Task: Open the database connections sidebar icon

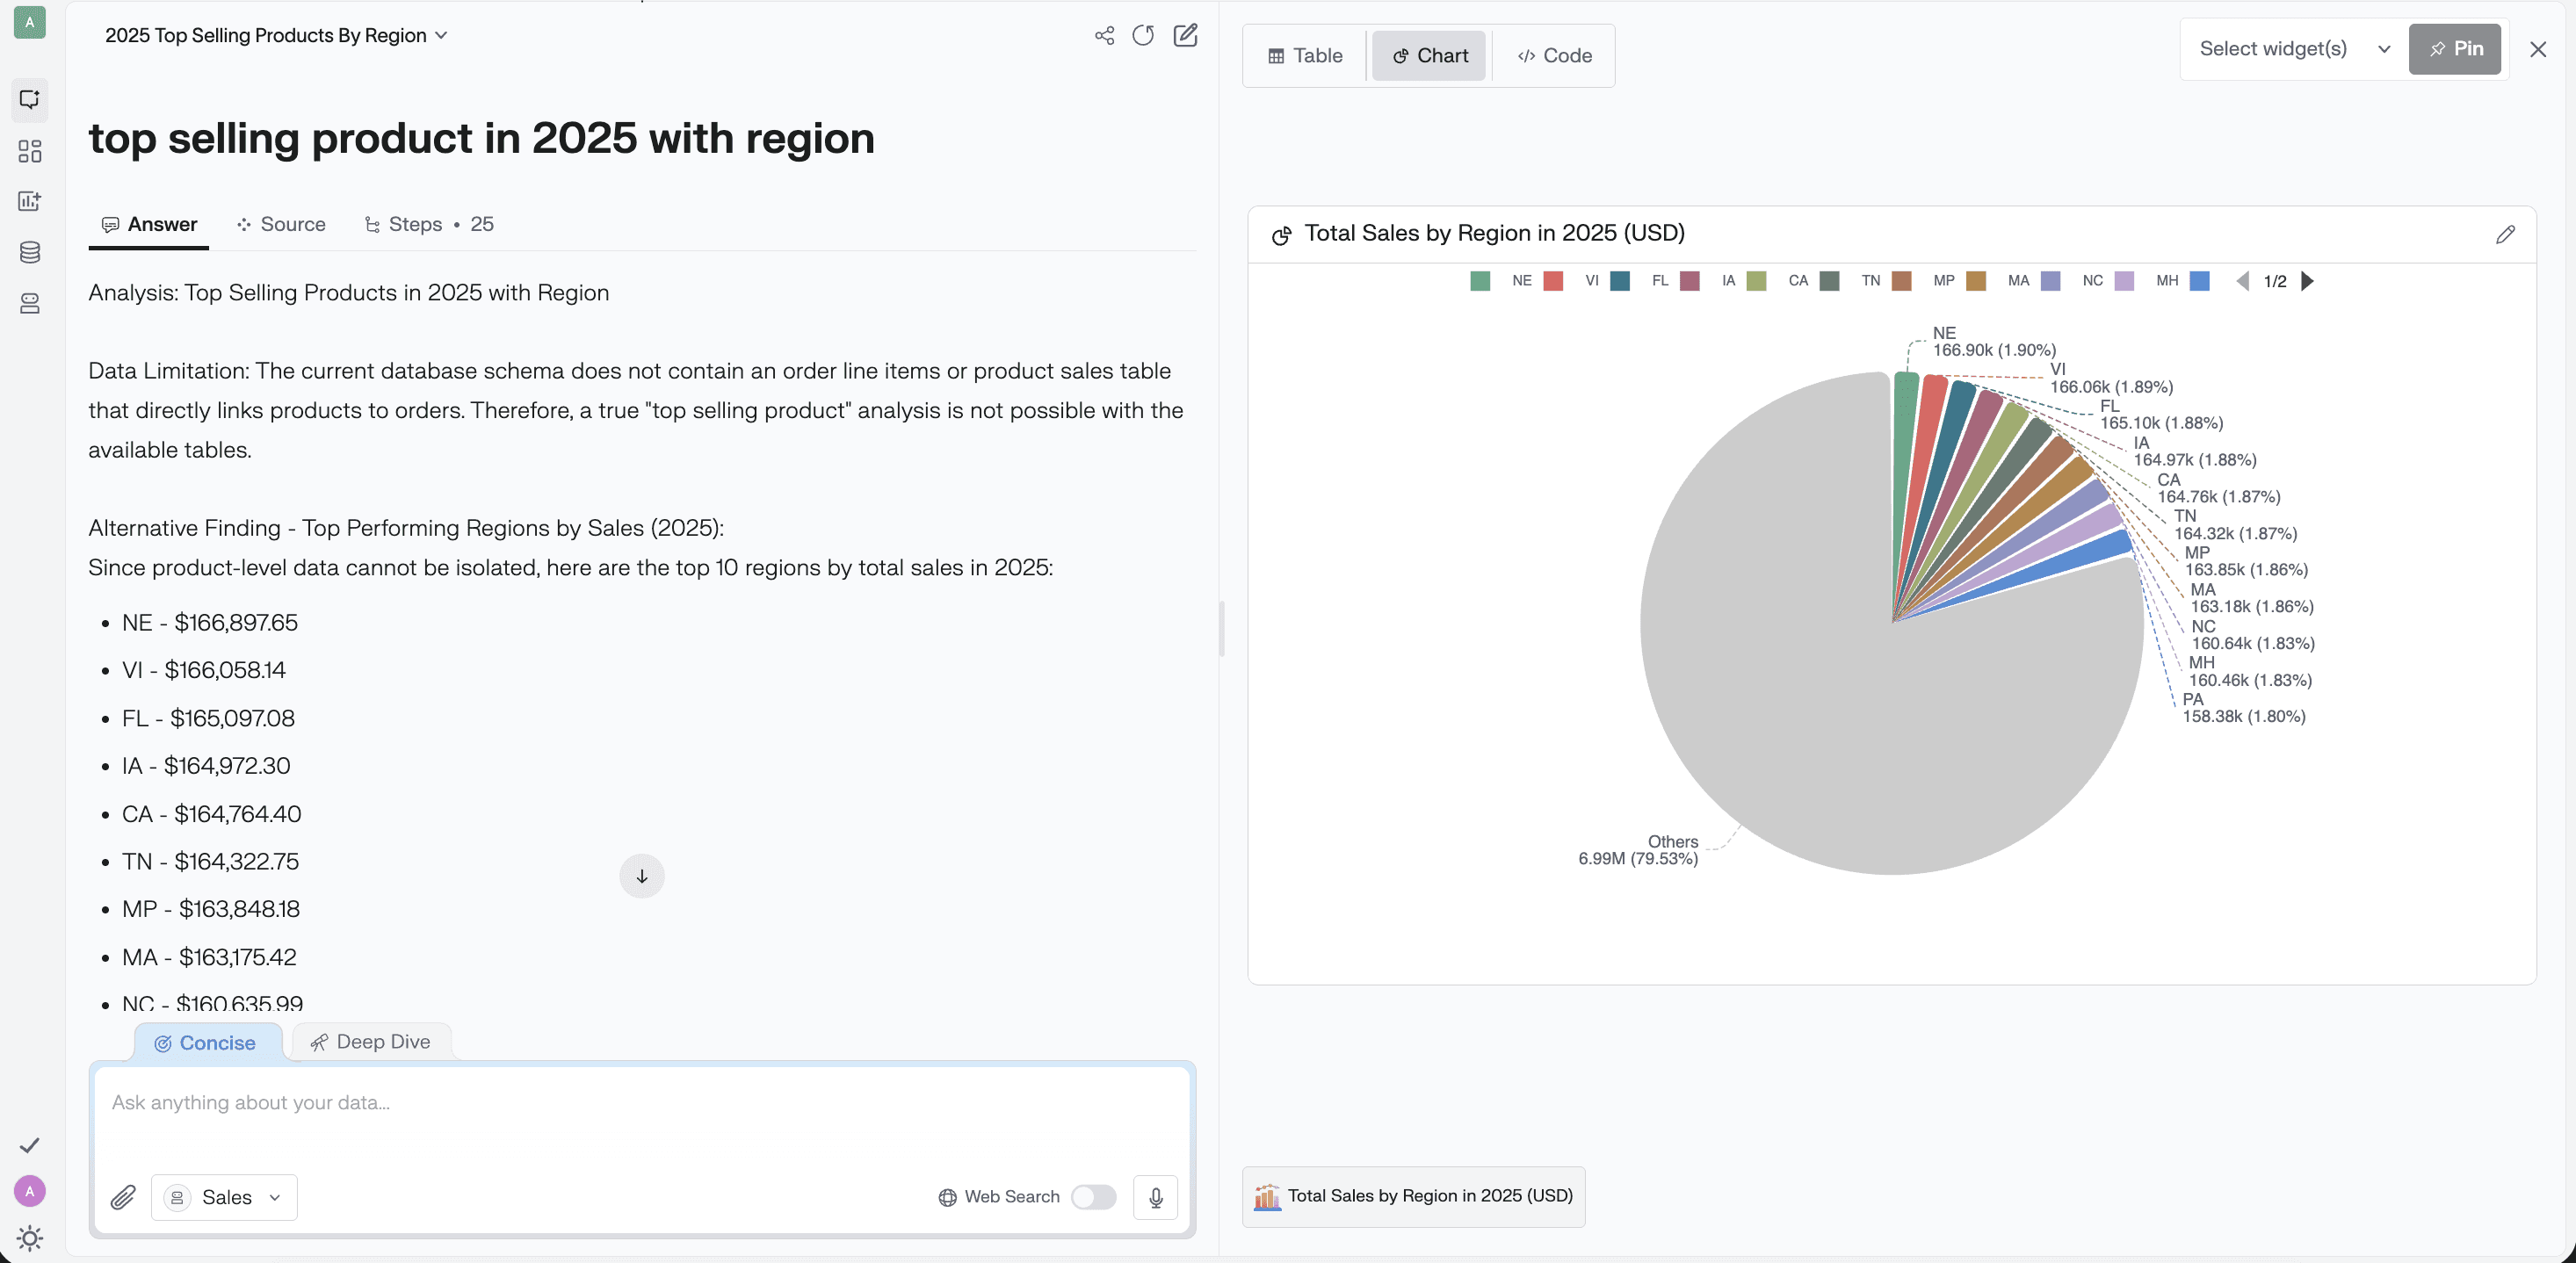Action: click(x=29, y=252)
